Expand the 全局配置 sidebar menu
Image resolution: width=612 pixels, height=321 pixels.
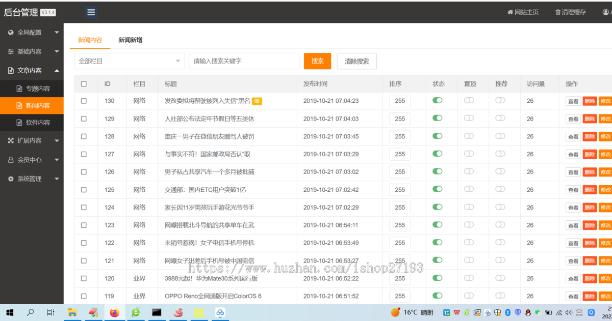pyautogui.click(x=32, y=33)
